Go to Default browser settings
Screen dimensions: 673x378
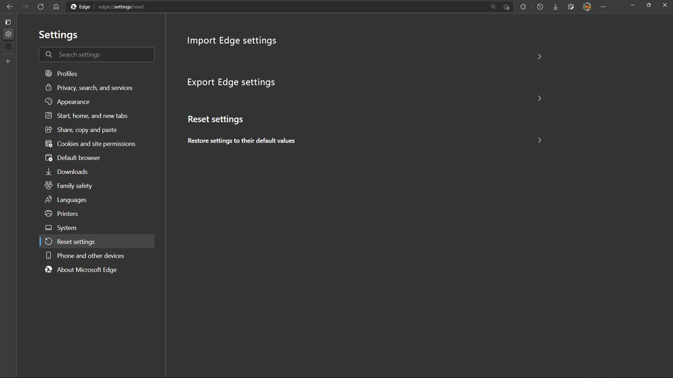pos(96,157)
